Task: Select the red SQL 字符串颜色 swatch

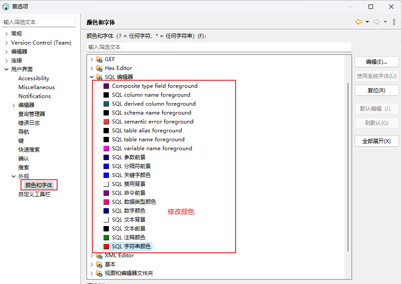Action: click(106, 247)
